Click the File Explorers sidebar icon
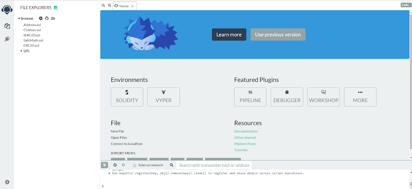Image resolution: width=412 pixels, height=189 pixels. (7, 26)
